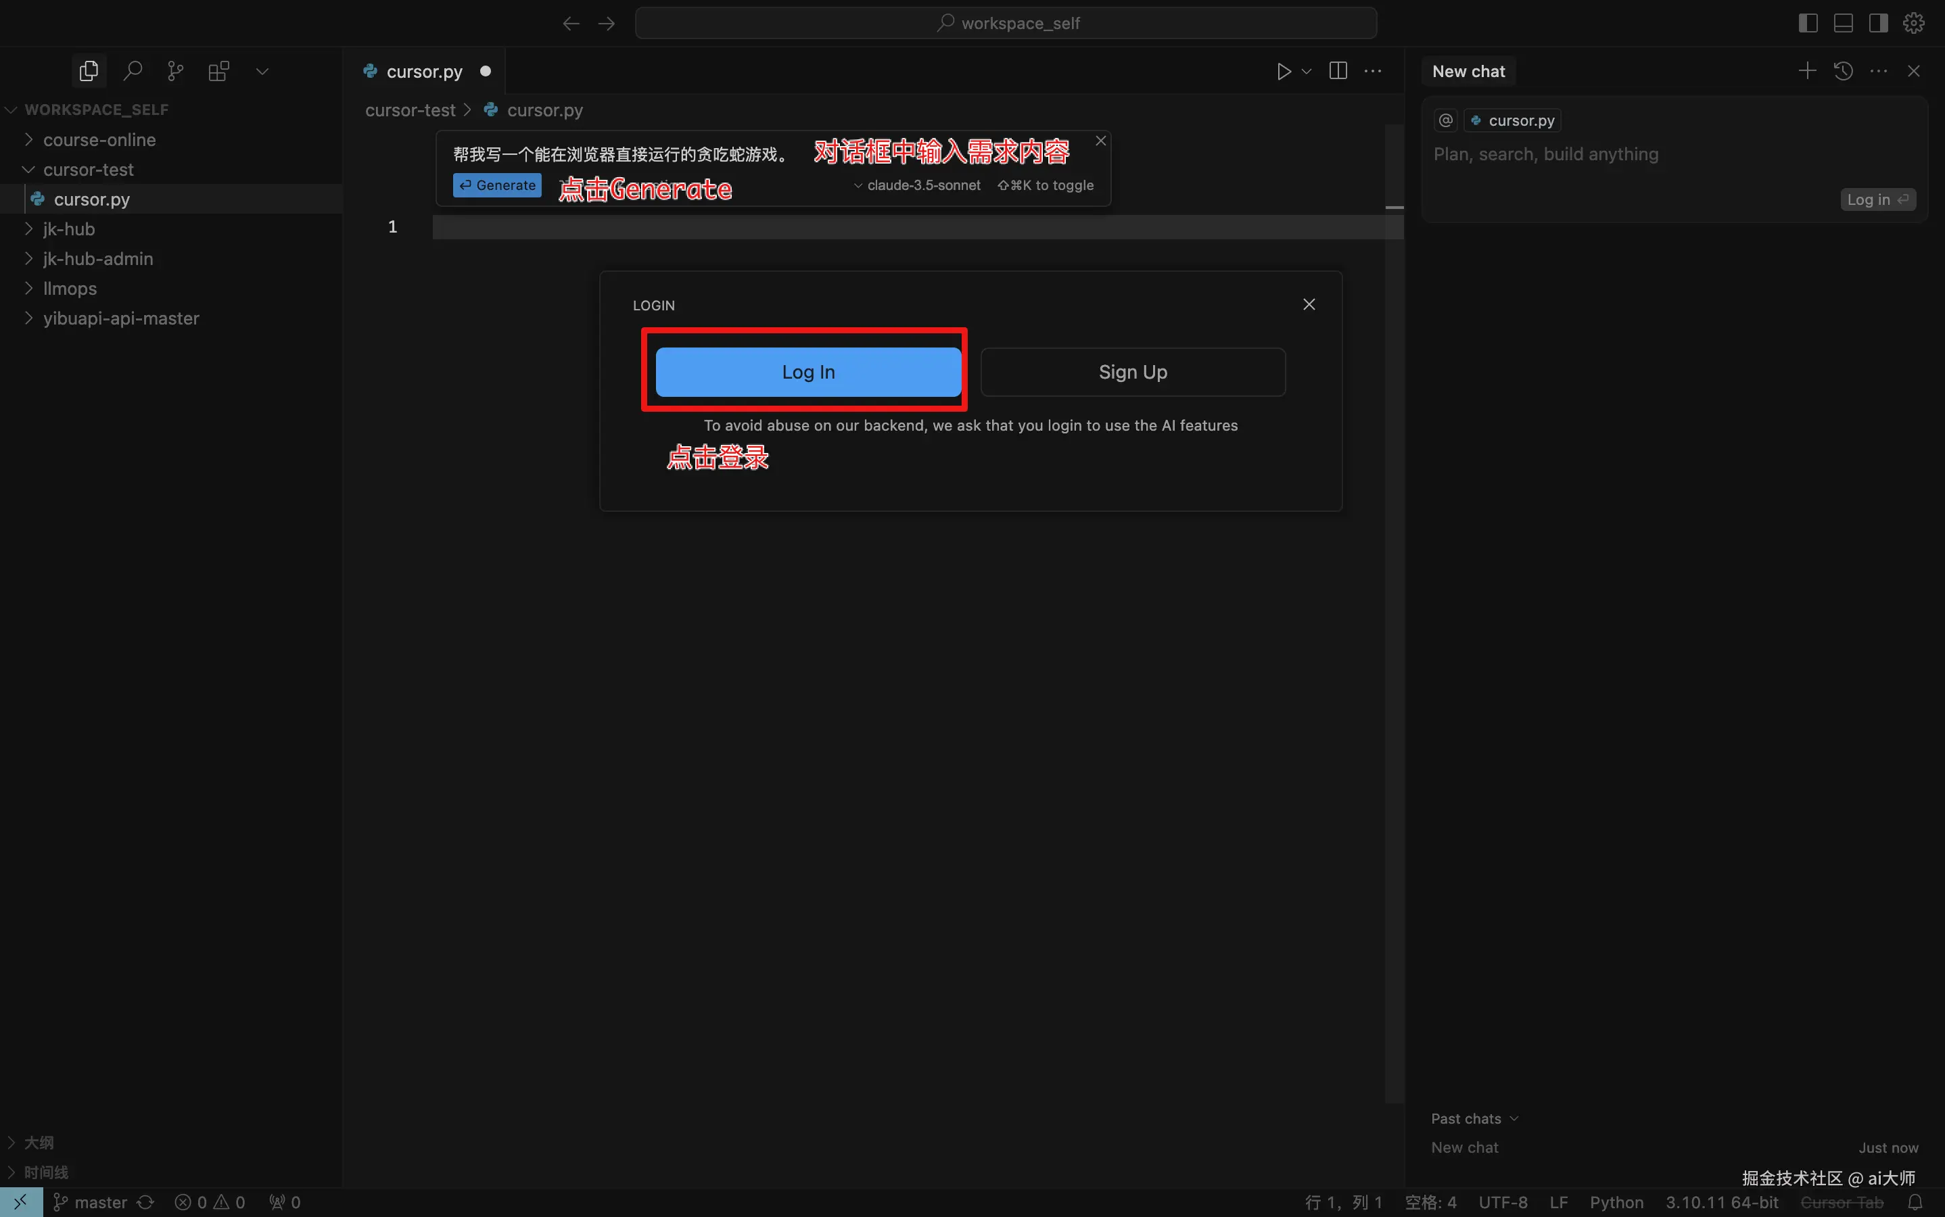The width and height of the screenshot is (1945, 1217).
Task: Click the Sign Up button
Action: [x=1133, y=372]
